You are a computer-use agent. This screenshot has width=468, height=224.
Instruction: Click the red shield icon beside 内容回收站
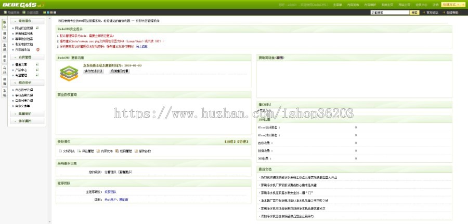click(38, 50)
